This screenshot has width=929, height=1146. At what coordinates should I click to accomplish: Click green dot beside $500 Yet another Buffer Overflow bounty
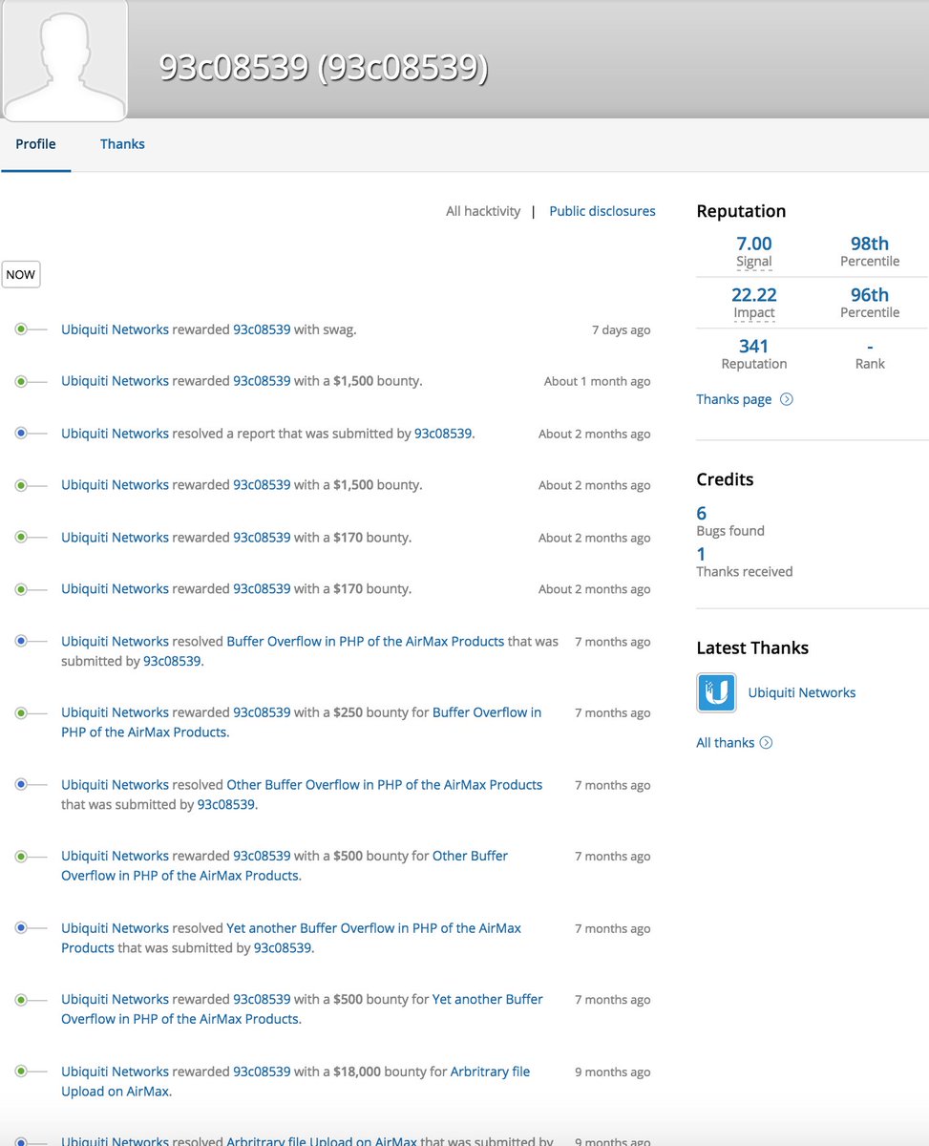[21, 999]
